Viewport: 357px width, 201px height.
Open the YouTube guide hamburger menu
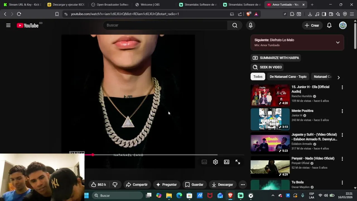click(8, 25)
